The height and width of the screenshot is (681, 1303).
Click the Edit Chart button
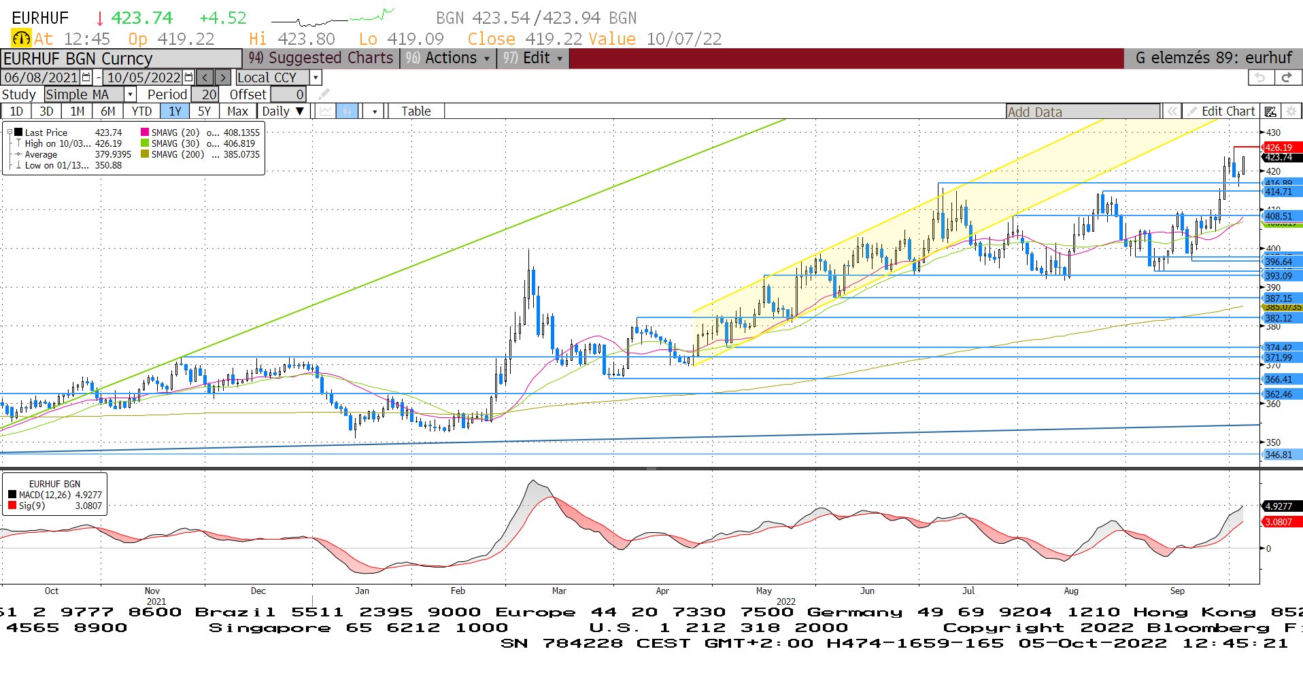coord(1221,111)
